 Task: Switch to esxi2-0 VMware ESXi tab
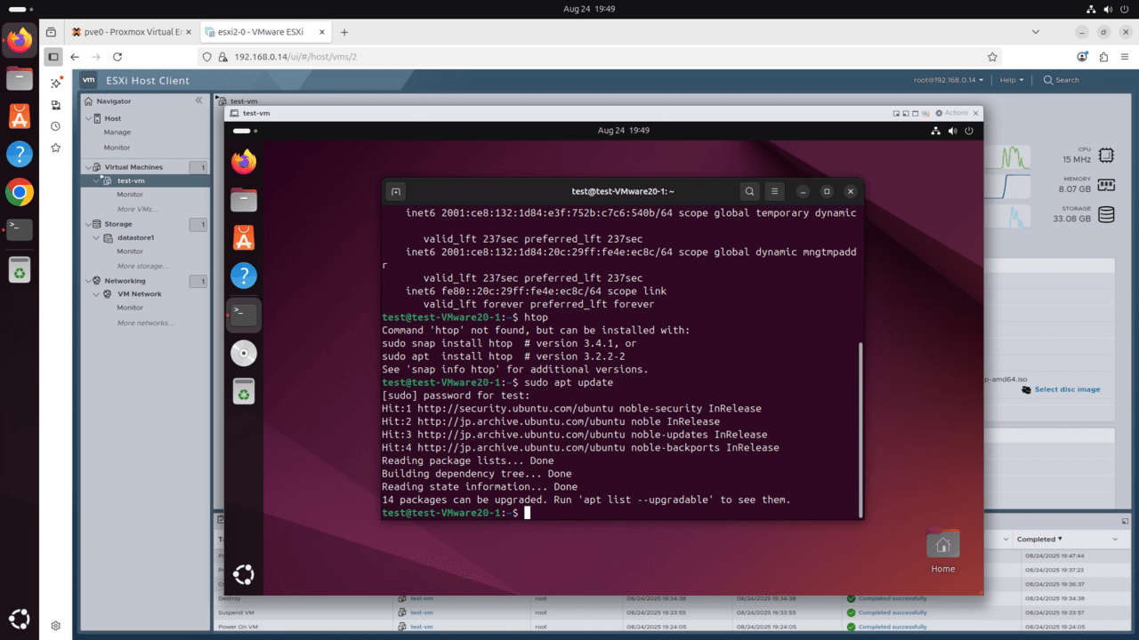click(x=264, y=32)
